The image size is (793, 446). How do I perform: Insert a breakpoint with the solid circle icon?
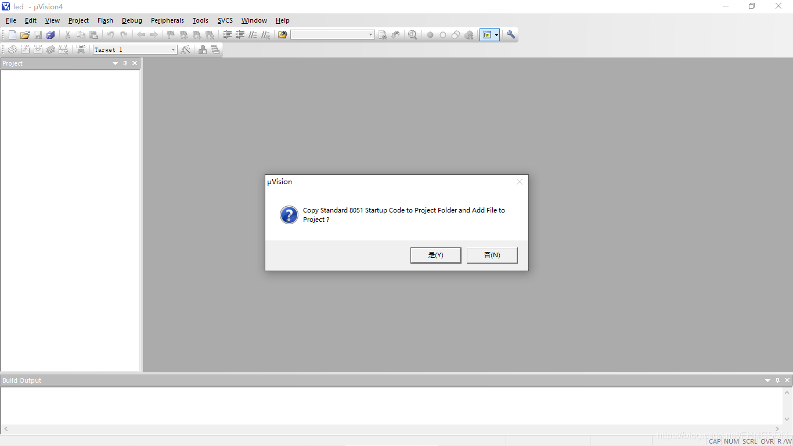(430, 35)
